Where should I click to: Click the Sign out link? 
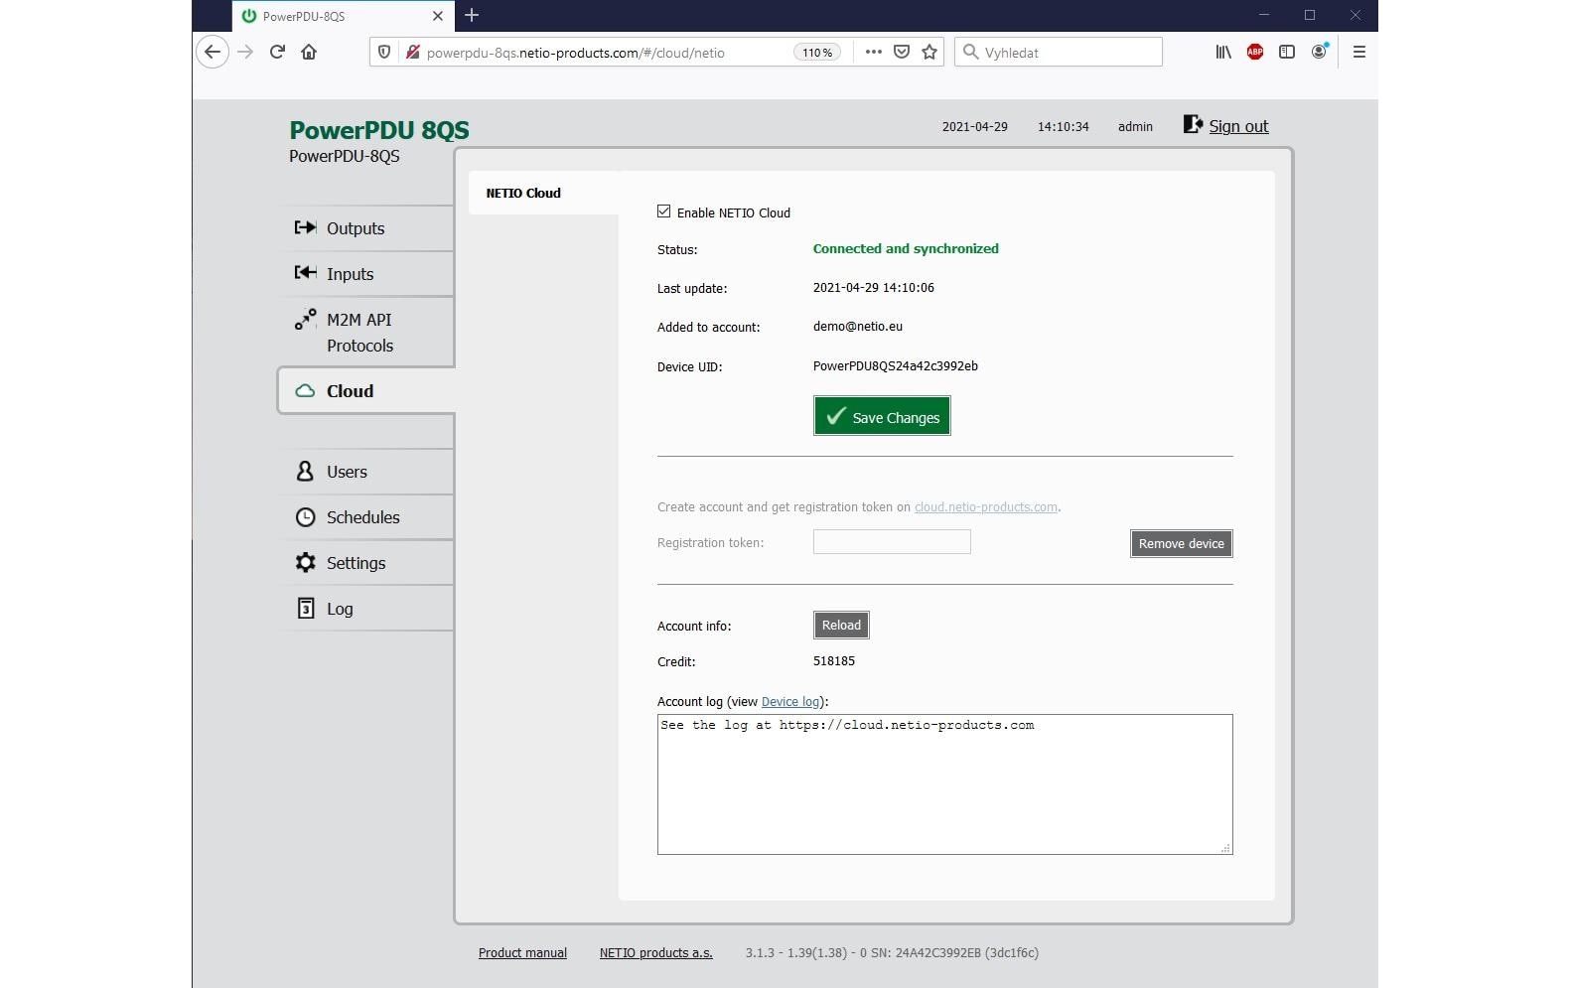pos(1238,126)
